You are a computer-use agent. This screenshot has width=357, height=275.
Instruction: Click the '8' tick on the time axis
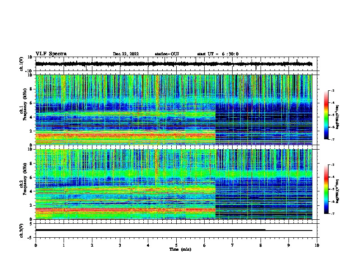coord(261,245)
